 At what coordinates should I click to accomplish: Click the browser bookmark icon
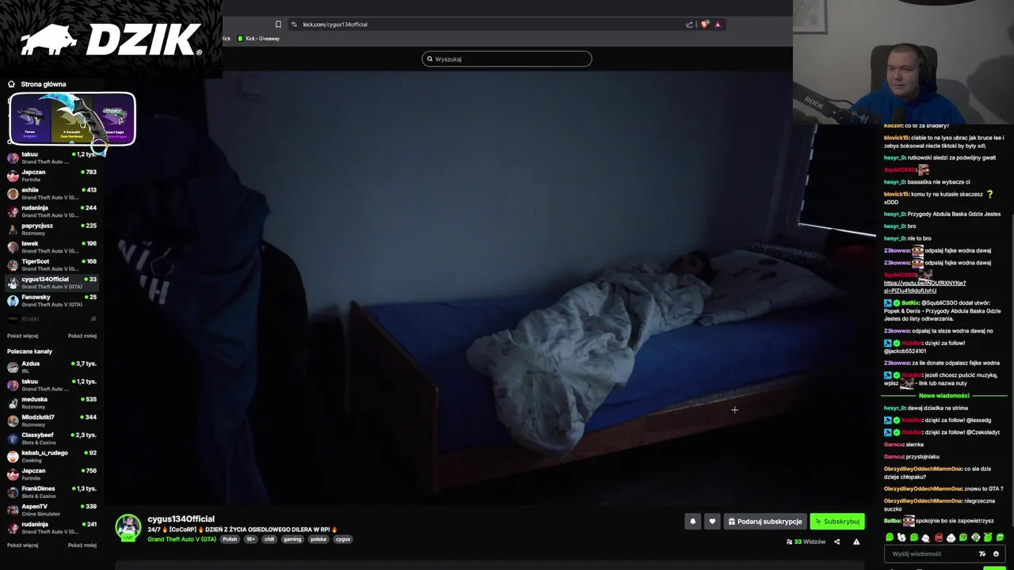point(278,25)
